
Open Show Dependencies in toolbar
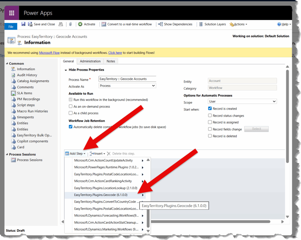[175, 24]
